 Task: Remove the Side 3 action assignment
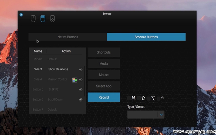81,69
